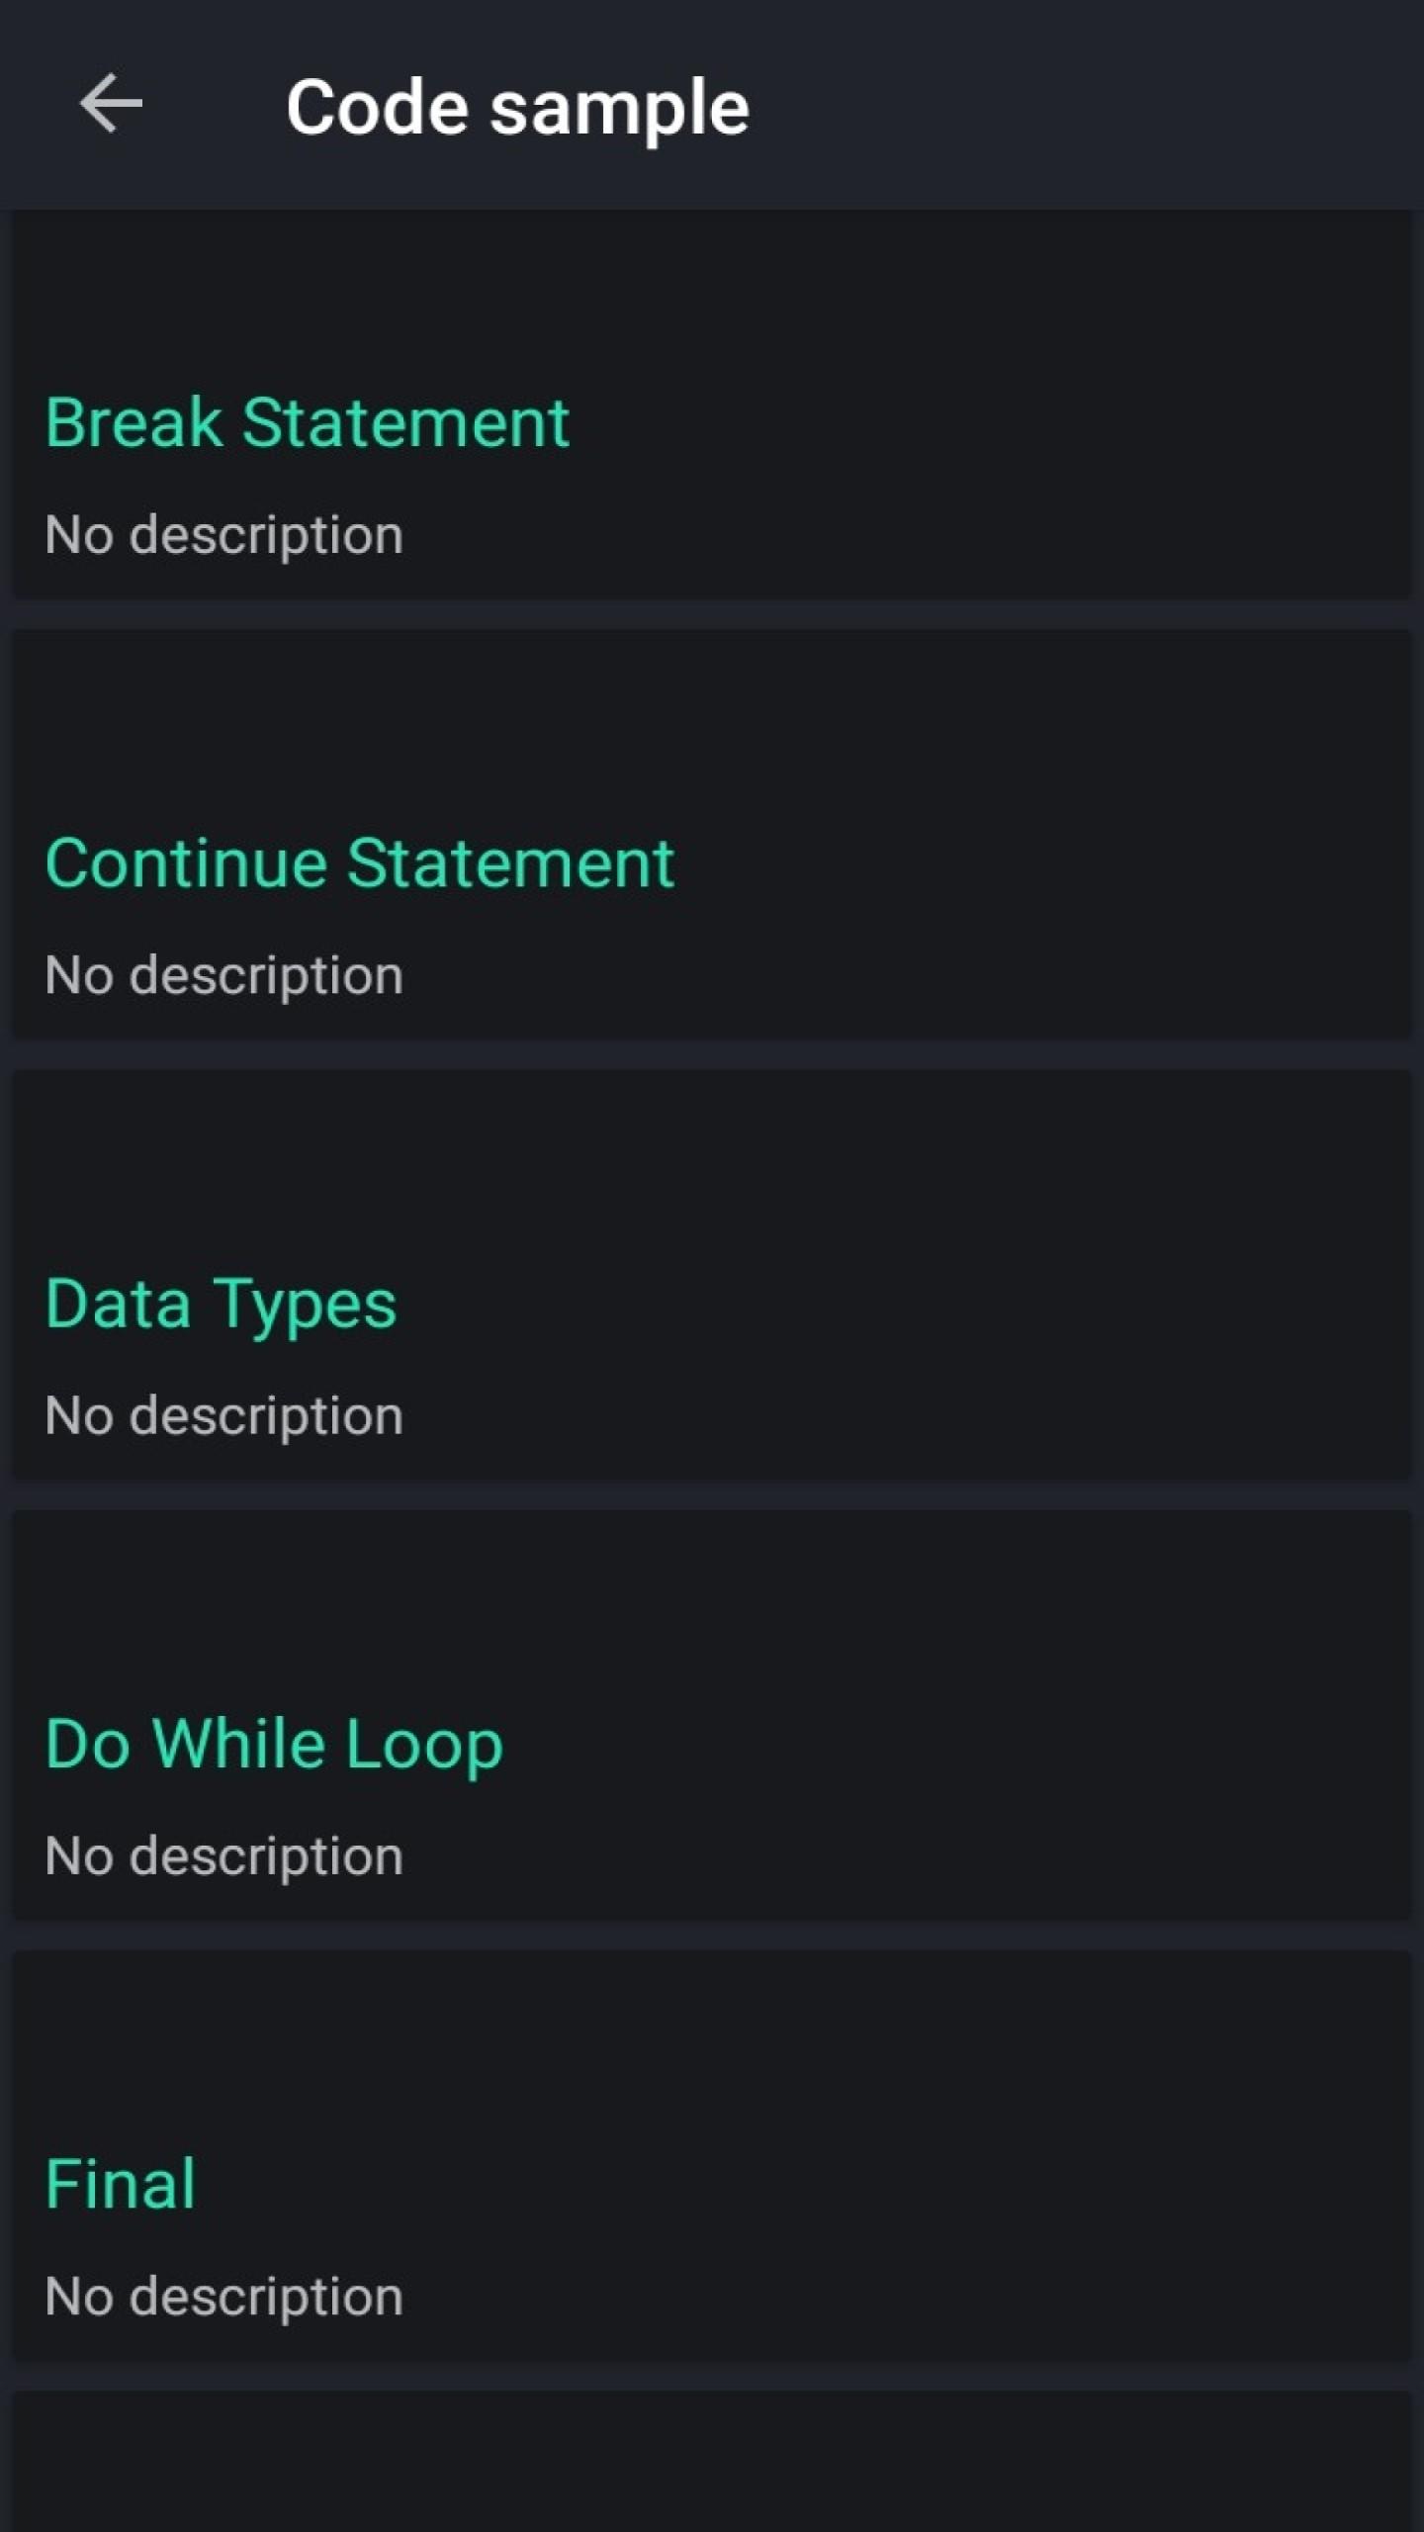Open the Data Types sample
Viewport: 1424px width, 2532px height.
click(222, 1304)
